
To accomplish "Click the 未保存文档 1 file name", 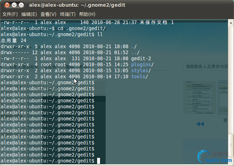I will (x=157, y=23).
